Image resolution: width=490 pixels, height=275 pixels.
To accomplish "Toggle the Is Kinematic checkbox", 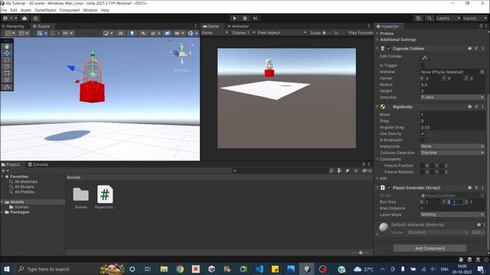I will pos(423,140).
